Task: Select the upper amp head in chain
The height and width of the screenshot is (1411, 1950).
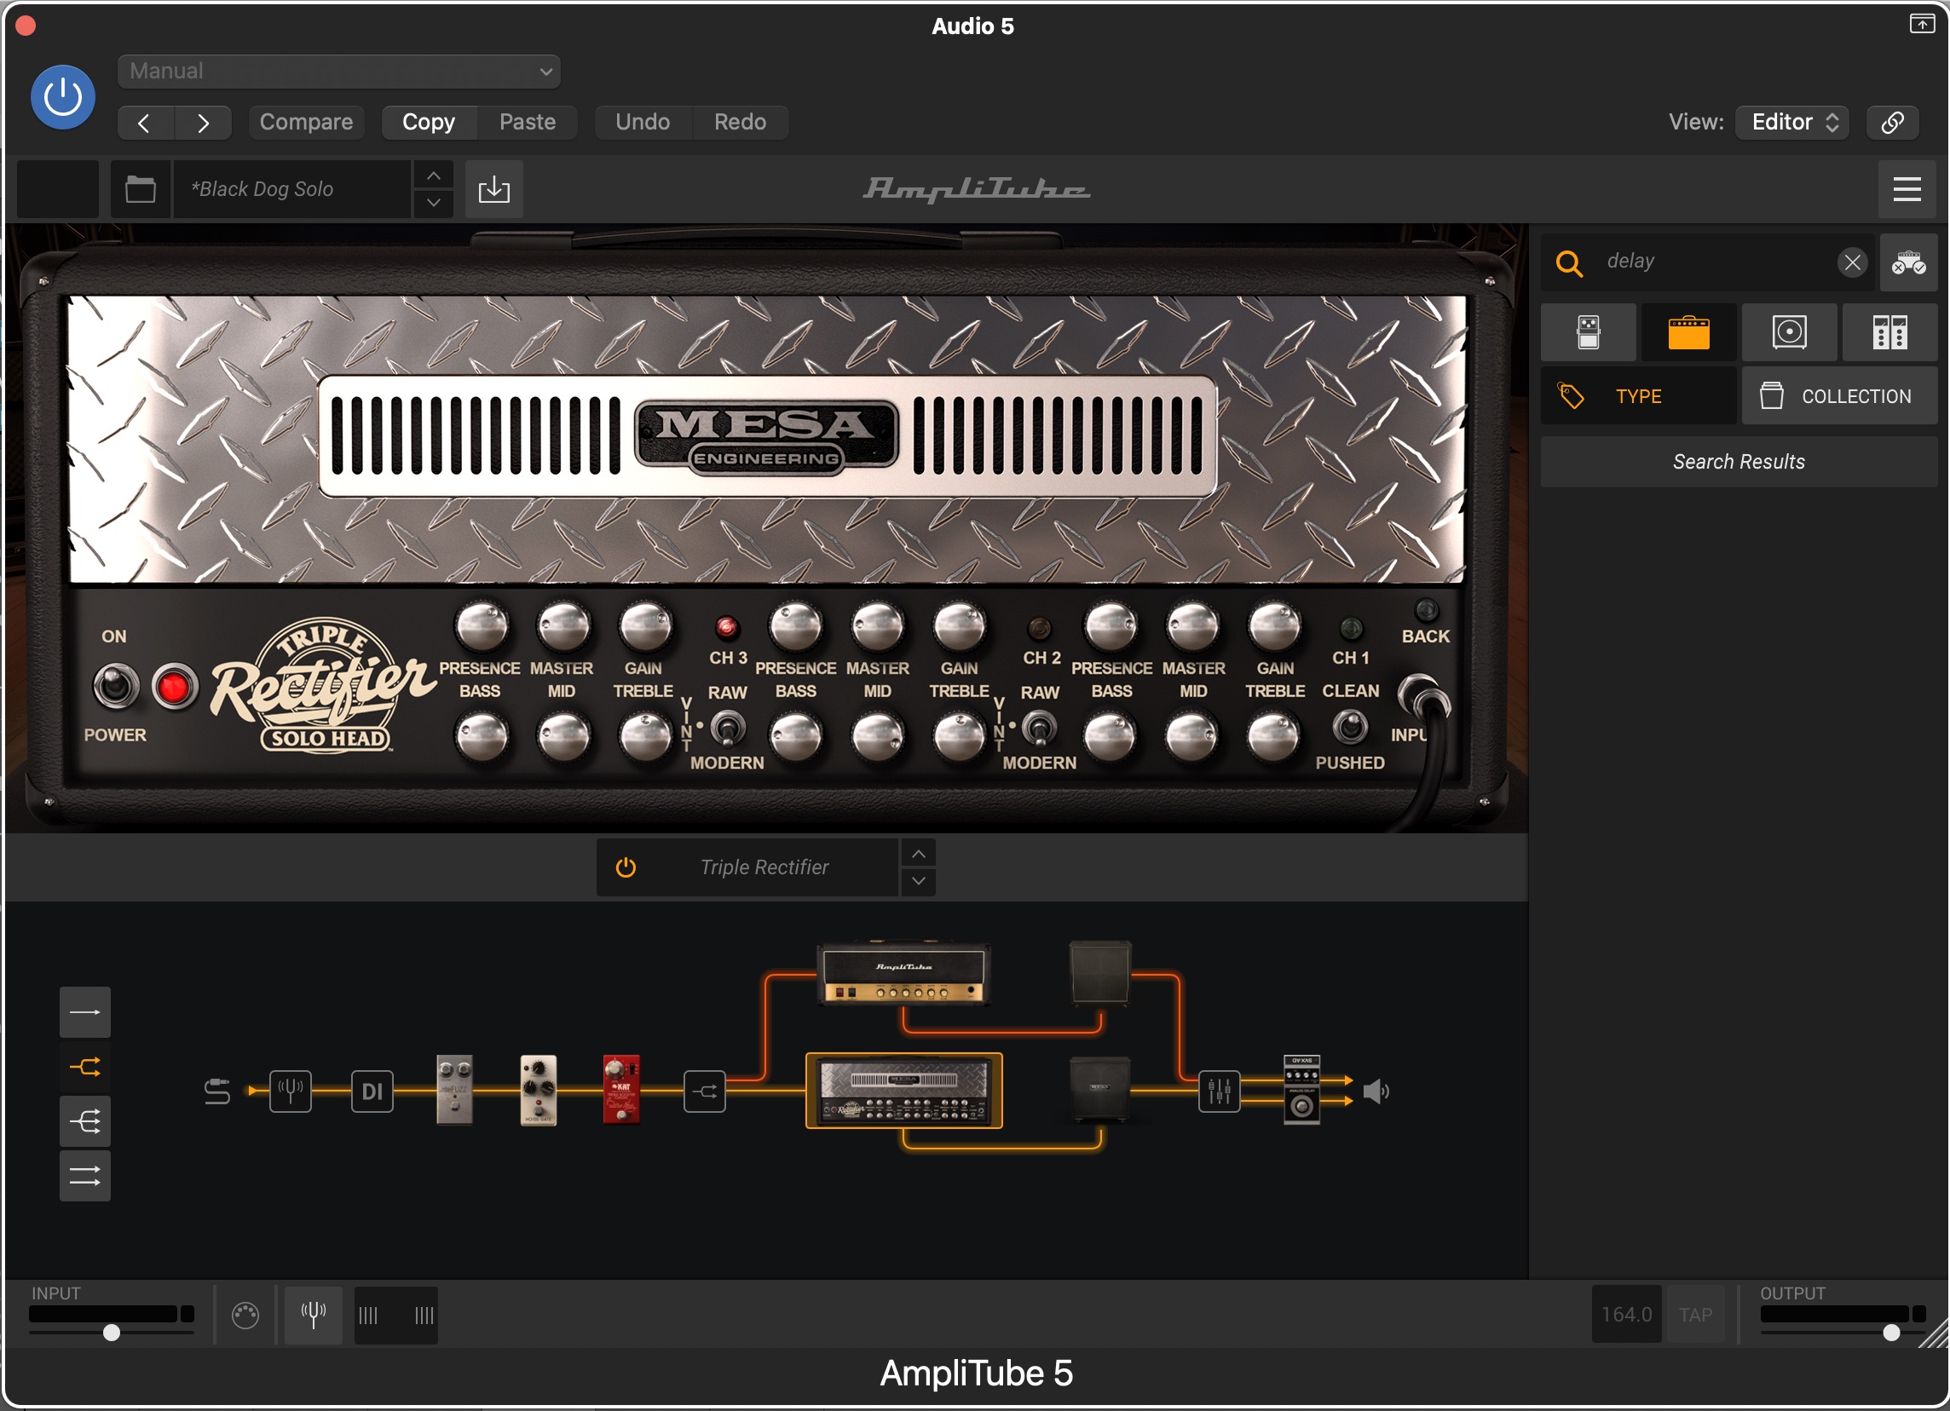Action: coord(903,974)
